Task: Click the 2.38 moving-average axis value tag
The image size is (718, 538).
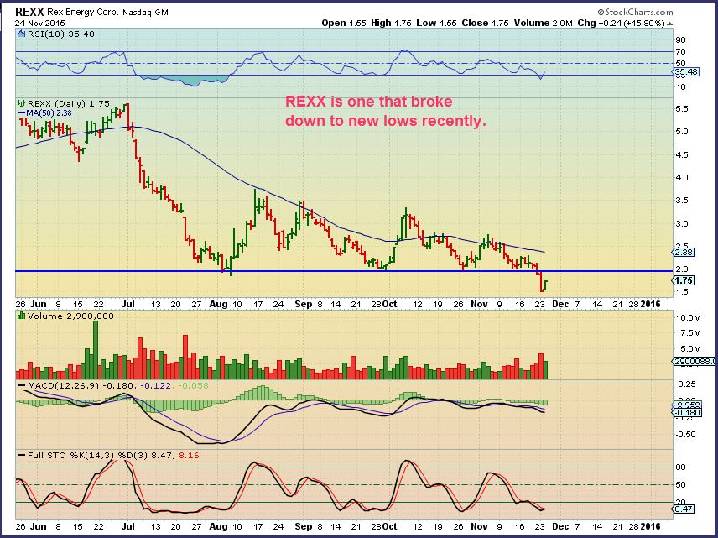Action: click(x=684, y=252)
